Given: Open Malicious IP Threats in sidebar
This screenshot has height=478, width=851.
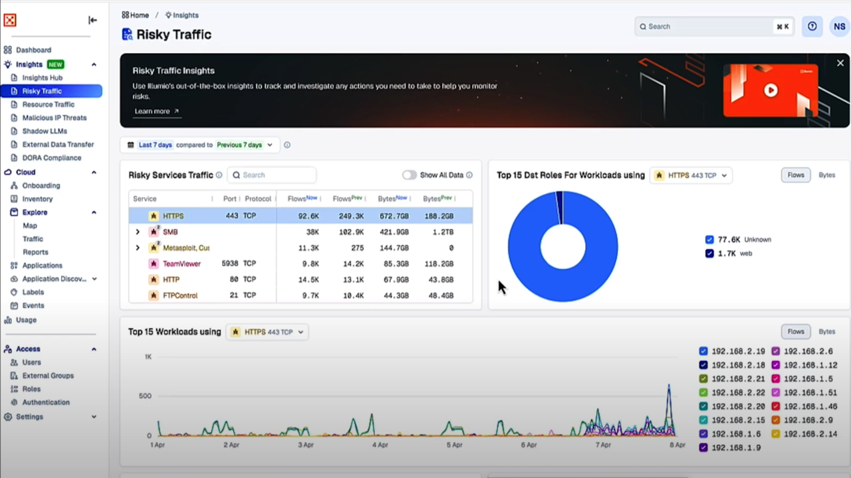Looking at the screenshot, I should (x=55, y=118).
